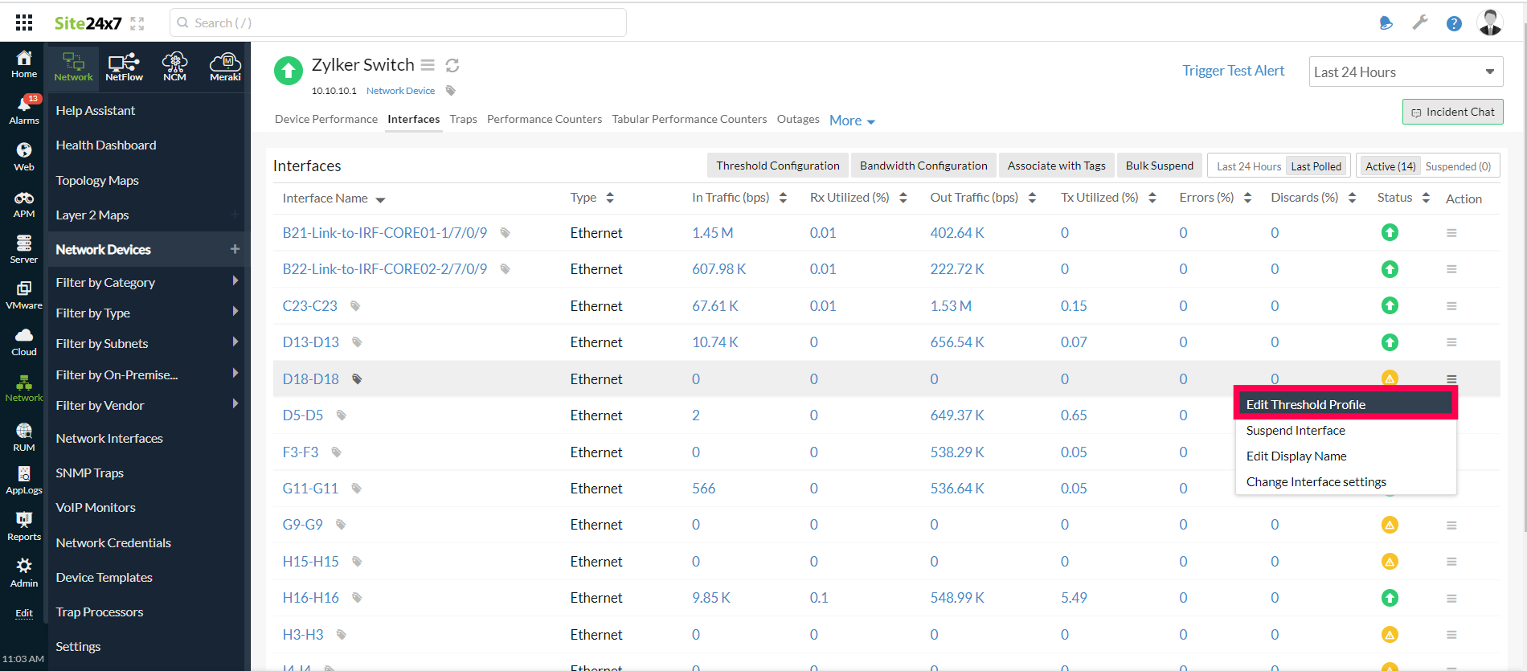
Task: Open Threshold Configuration button
Action: pyautogui.click(x=778, y=166)
